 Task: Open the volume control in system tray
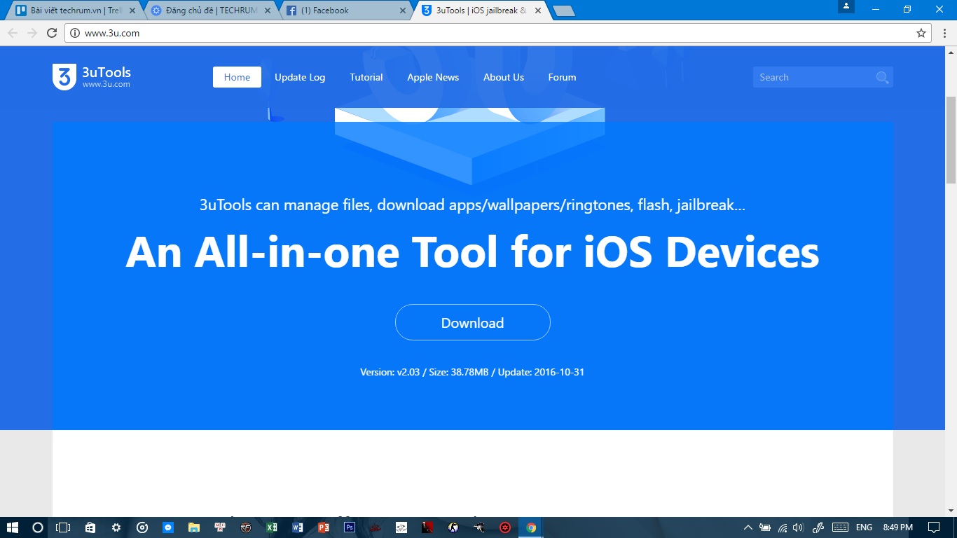click(799, 527)
